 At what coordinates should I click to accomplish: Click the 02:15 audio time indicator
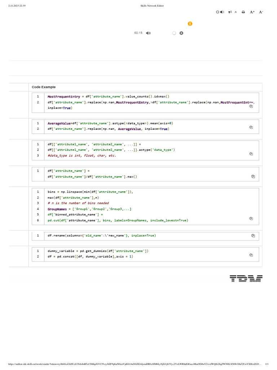(138, 33)
